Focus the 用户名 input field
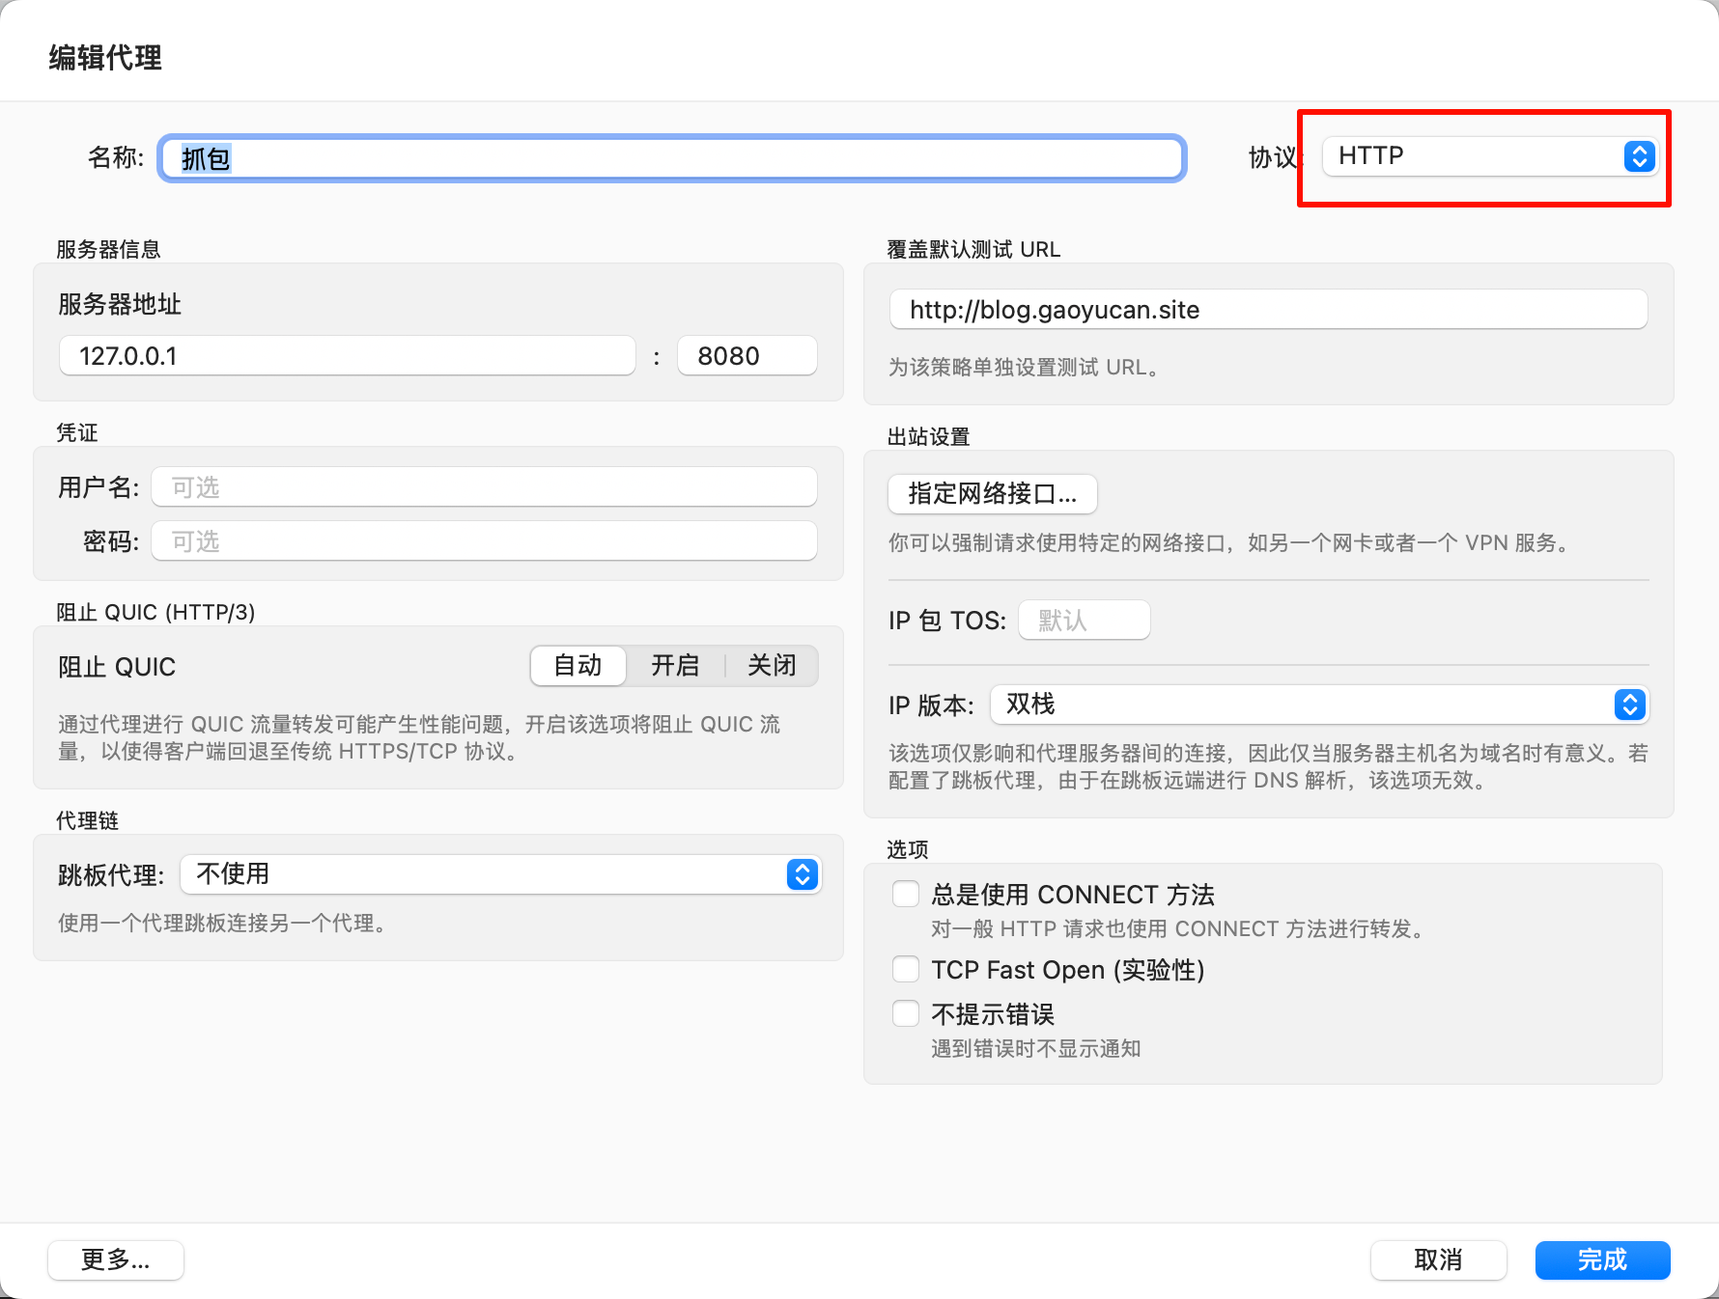The width and height of the screenshot is (1719, 1299). click(x=484, y=487)
